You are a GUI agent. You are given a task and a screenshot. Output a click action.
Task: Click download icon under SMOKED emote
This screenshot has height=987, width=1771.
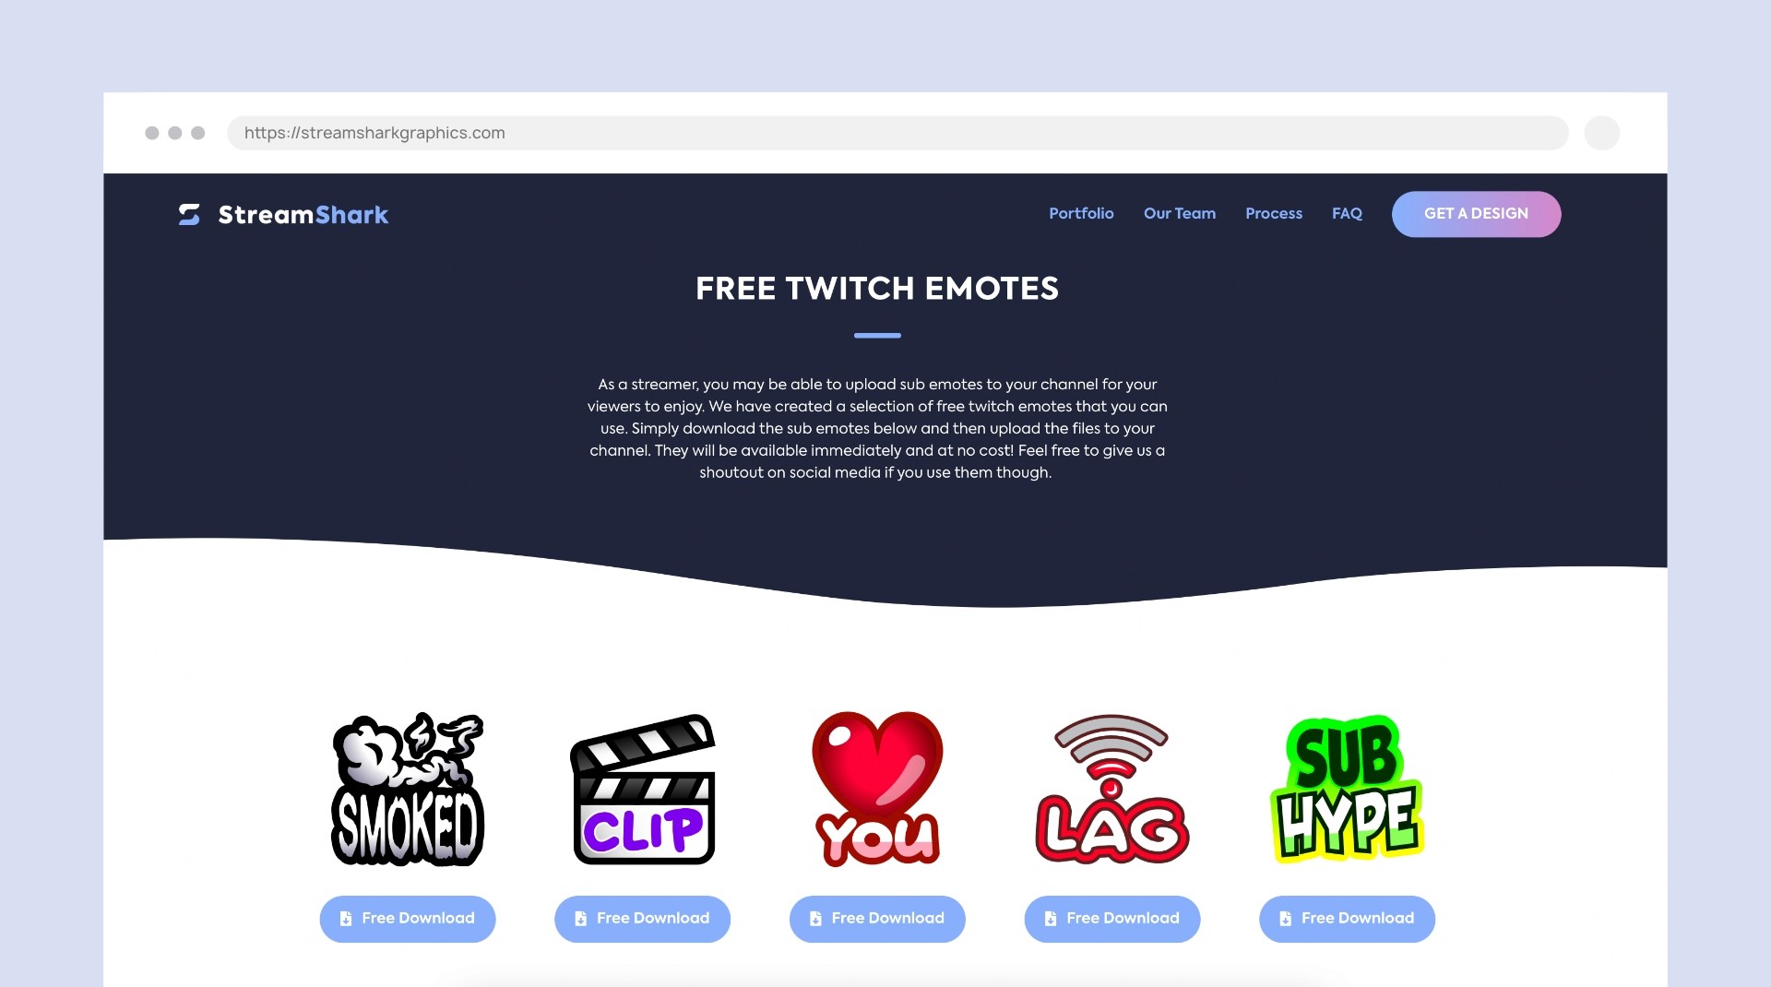346,919
